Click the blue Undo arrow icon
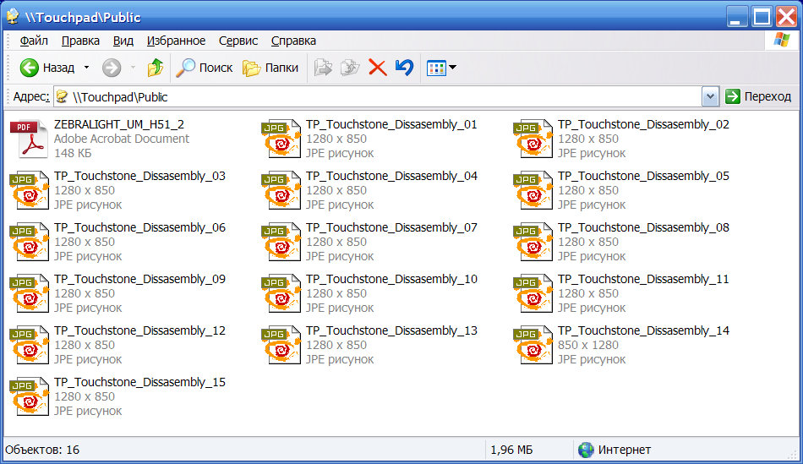This screenshot has height=464, width=803. (404, 68)
